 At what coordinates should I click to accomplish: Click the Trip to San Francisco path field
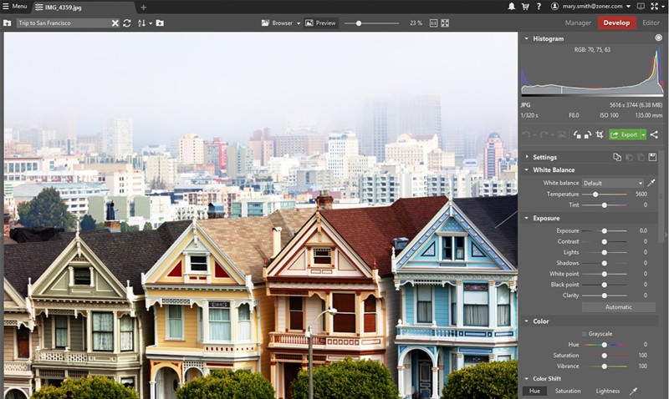tap(63, 23)
